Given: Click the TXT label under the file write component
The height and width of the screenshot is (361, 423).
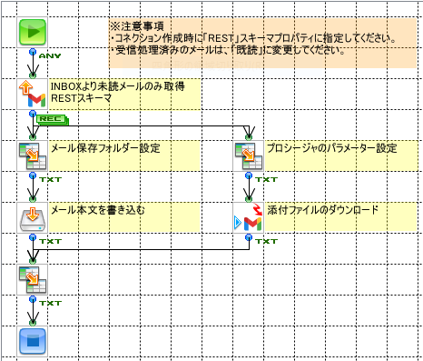Looking at the screenshot, I should pos(50,241).
